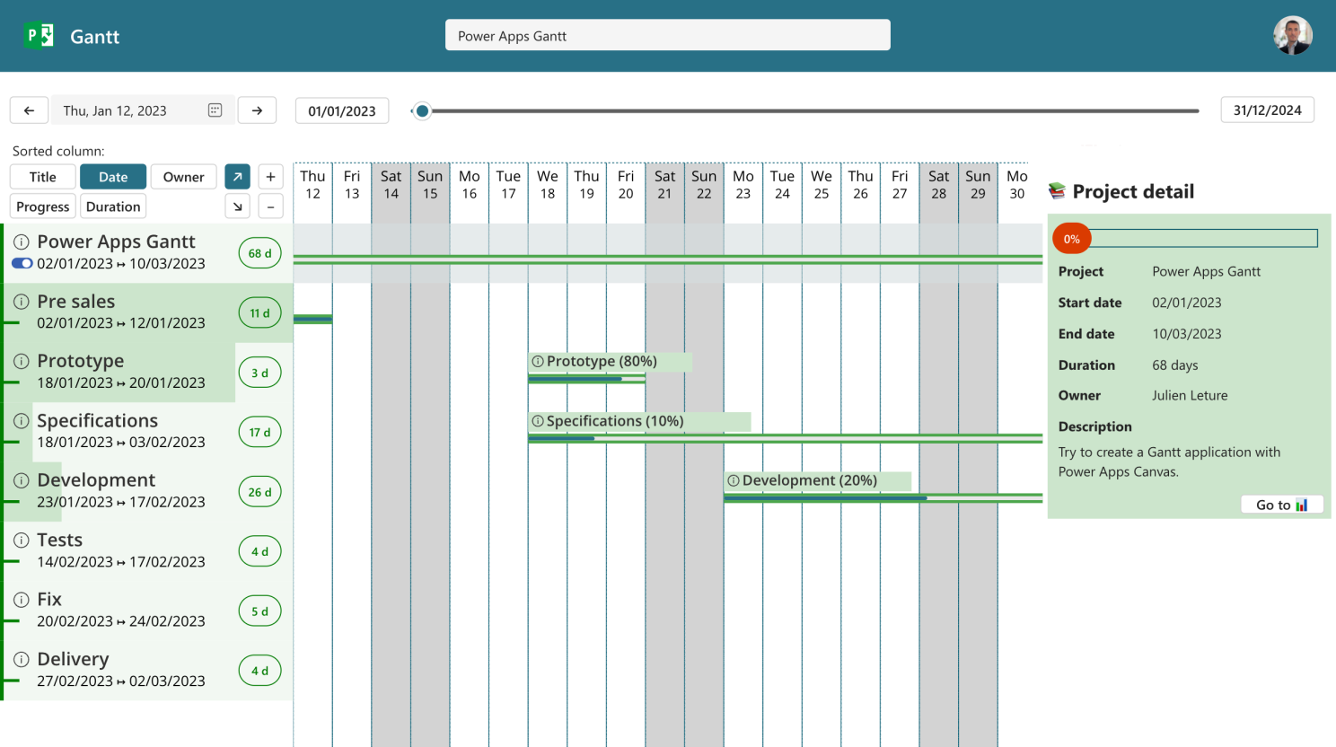
Task: Sort the task list by Title
Action: click(43, 177)
